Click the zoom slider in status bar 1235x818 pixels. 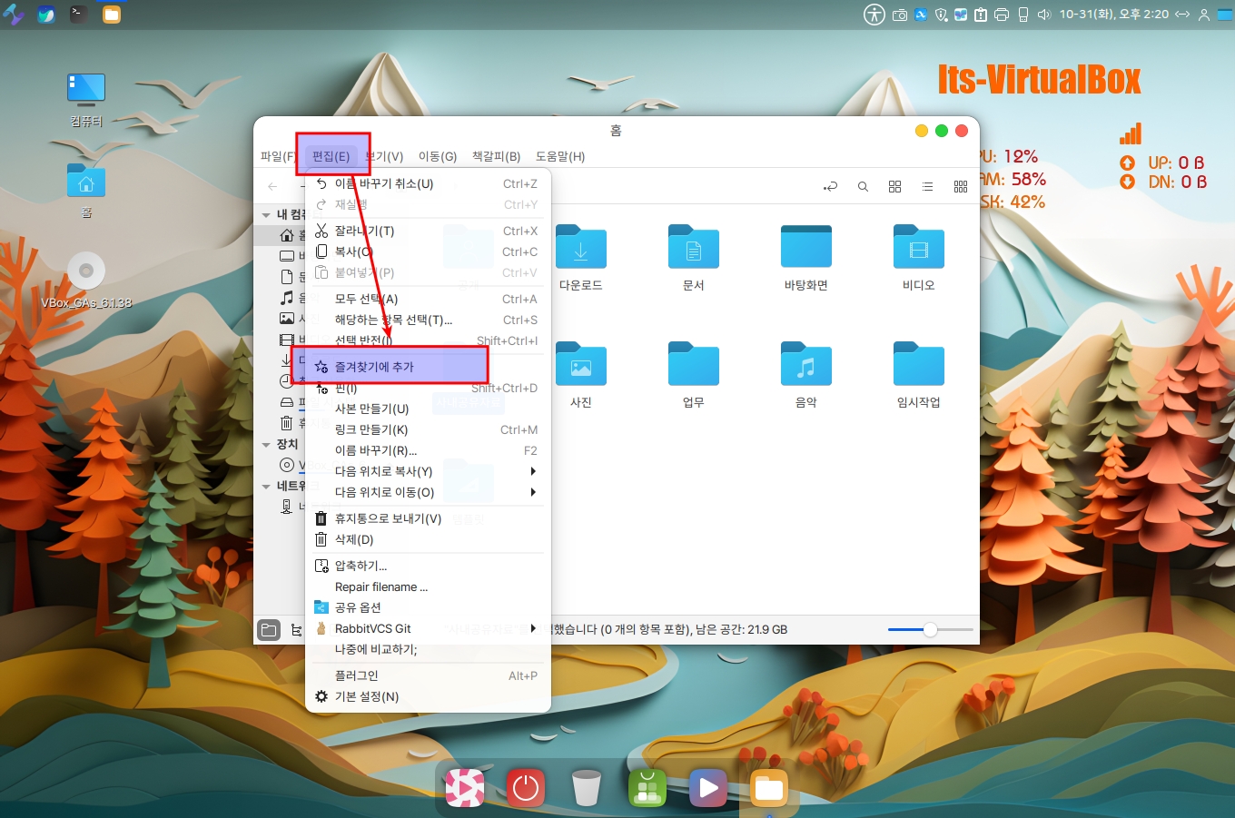click(930, 630)
